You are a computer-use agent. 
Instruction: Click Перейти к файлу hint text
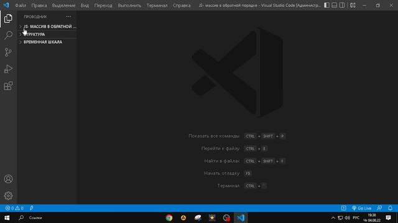tap(220, 149)
